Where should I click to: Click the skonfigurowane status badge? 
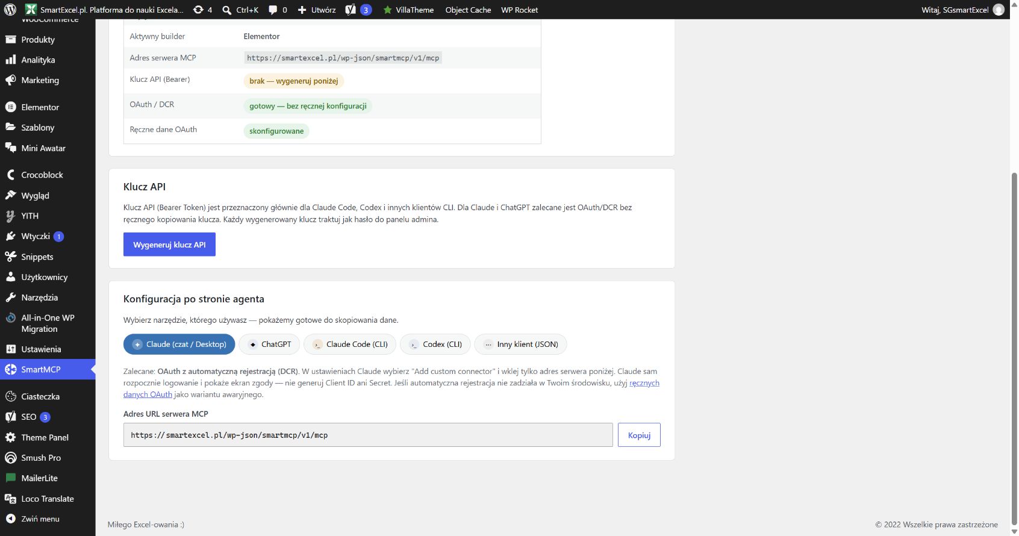276,131
